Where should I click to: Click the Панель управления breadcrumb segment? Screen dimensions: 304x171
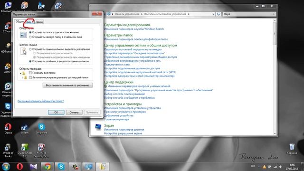pos(127,14)
